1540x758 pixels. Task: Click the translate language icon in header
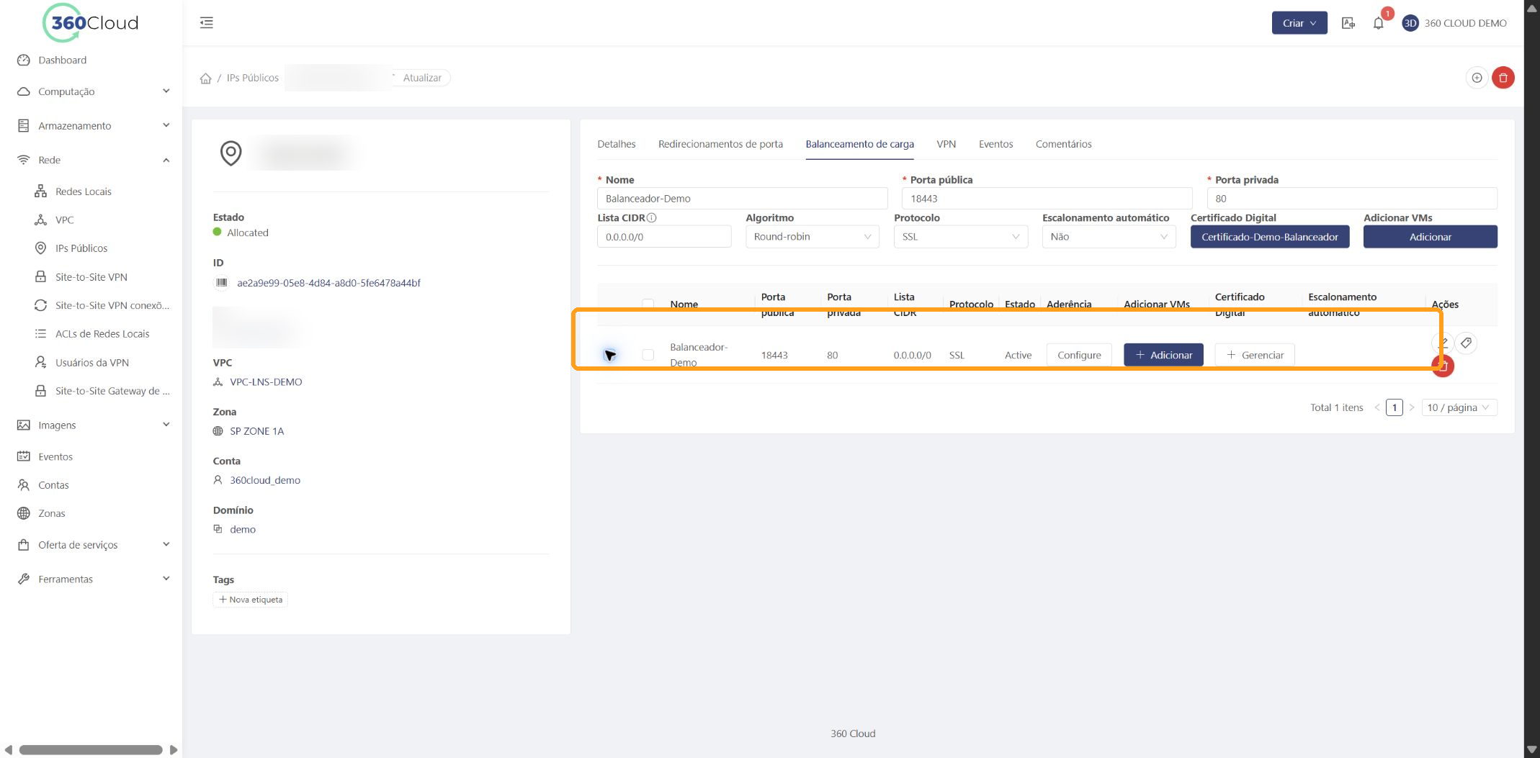click(x=1348, y=23)
